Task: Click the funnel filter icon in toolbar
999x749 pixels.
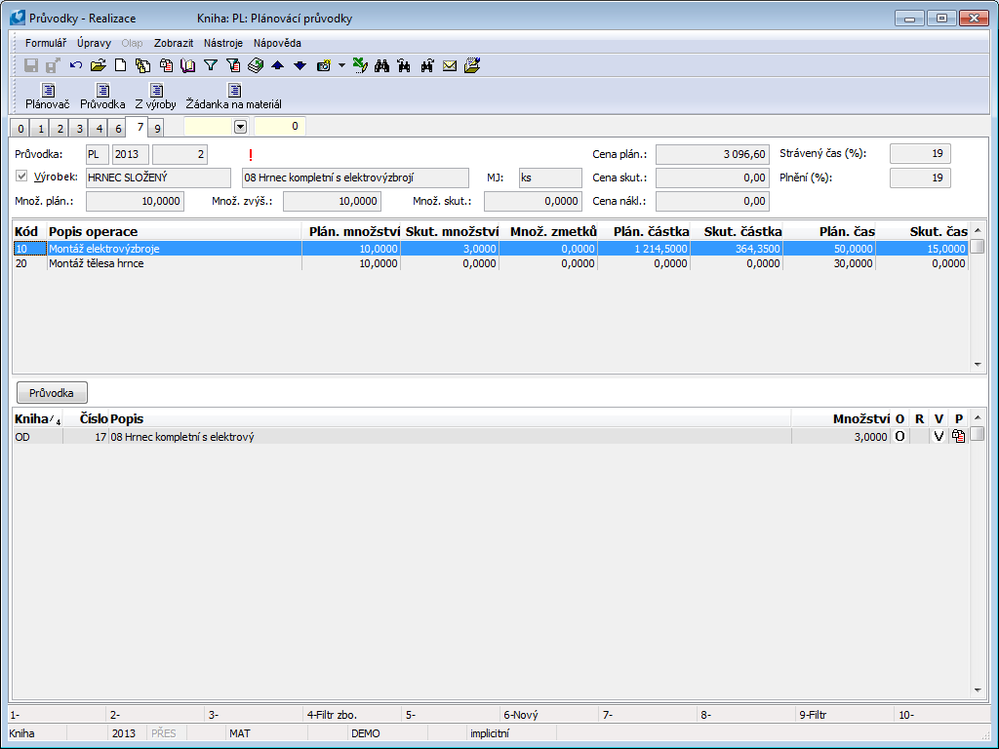Action: [210, 66]
